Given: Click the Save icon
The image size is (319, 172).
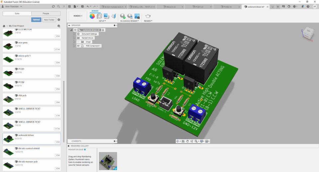Looking at the screenshot, I should coord(82,7).
